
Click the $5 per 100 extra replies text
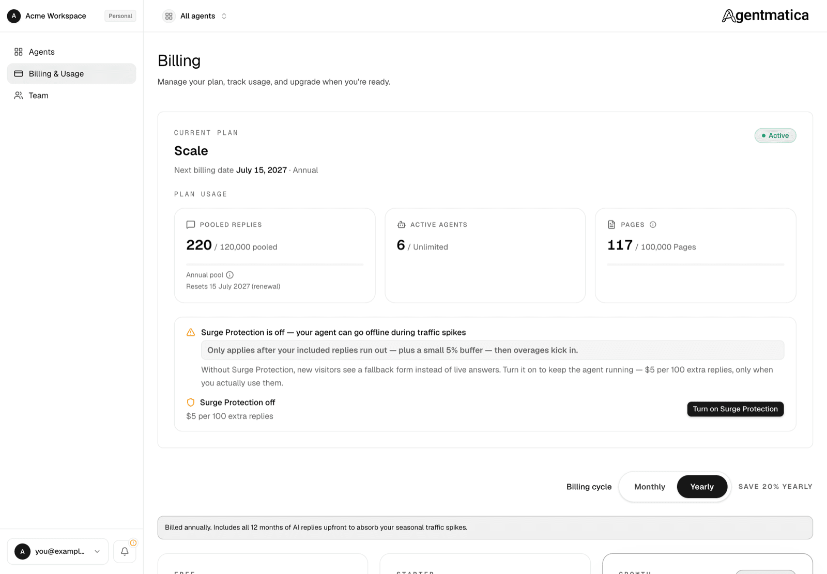(x=229, y=416)
